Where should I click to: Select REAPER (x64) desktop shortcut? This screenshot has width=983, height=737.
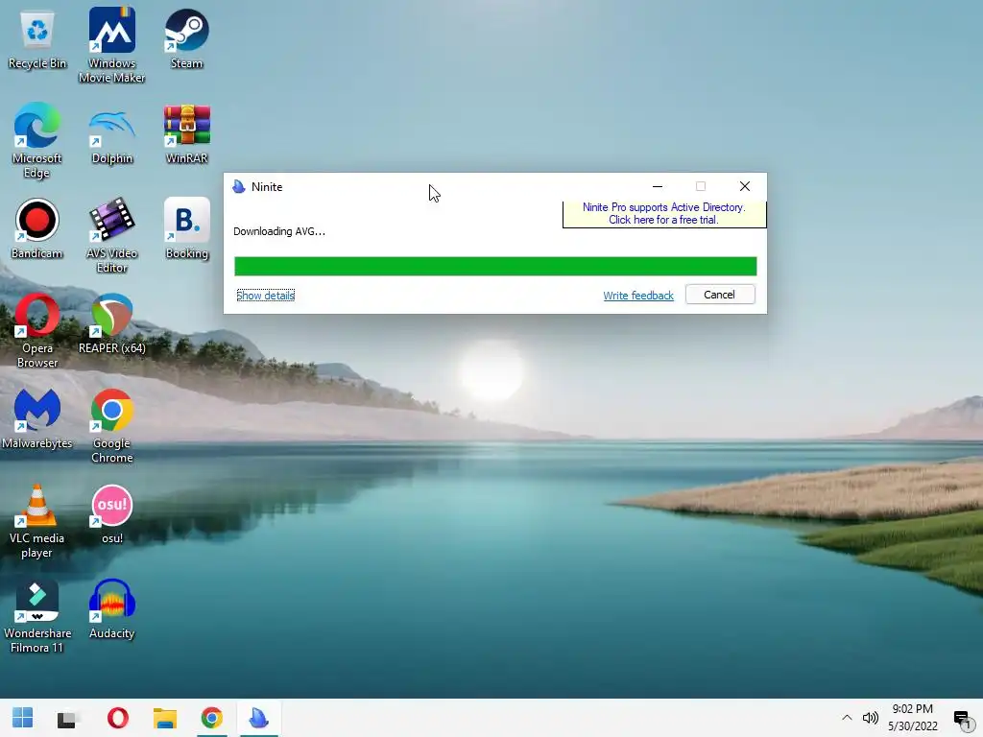(x=111, y=323)
